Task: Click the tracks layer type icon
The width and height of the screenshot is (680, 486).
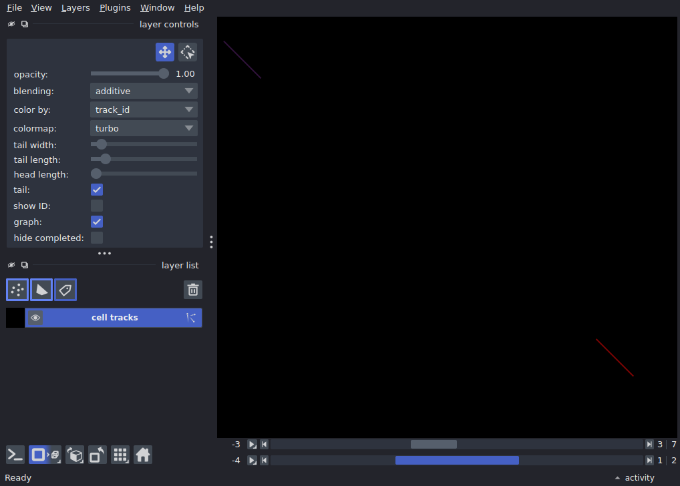Action: tap(191, 318)
